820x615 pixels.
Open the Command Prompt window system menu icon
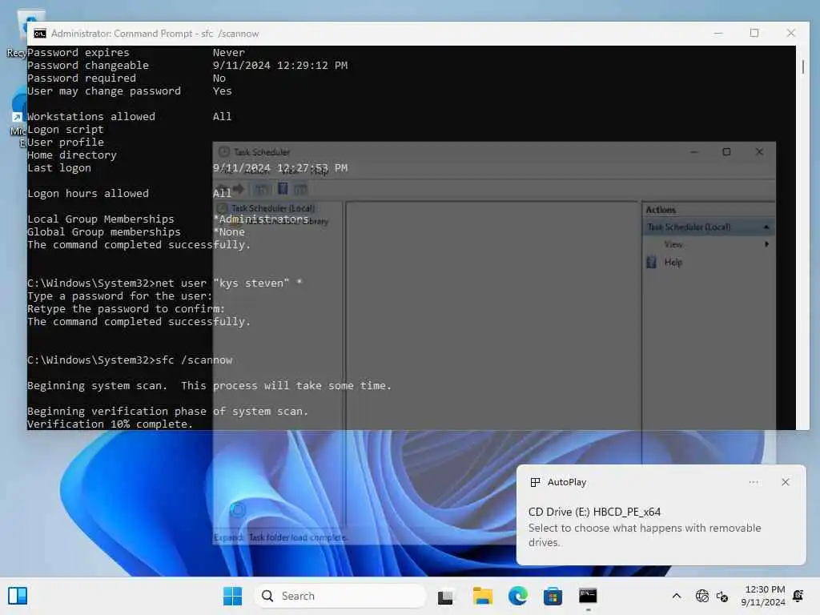[x=40, y=34]
